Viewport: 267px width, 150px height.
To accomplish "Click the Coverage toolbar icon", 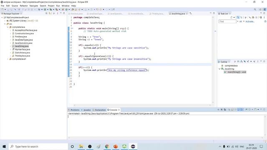I will (x=50, y=10).
